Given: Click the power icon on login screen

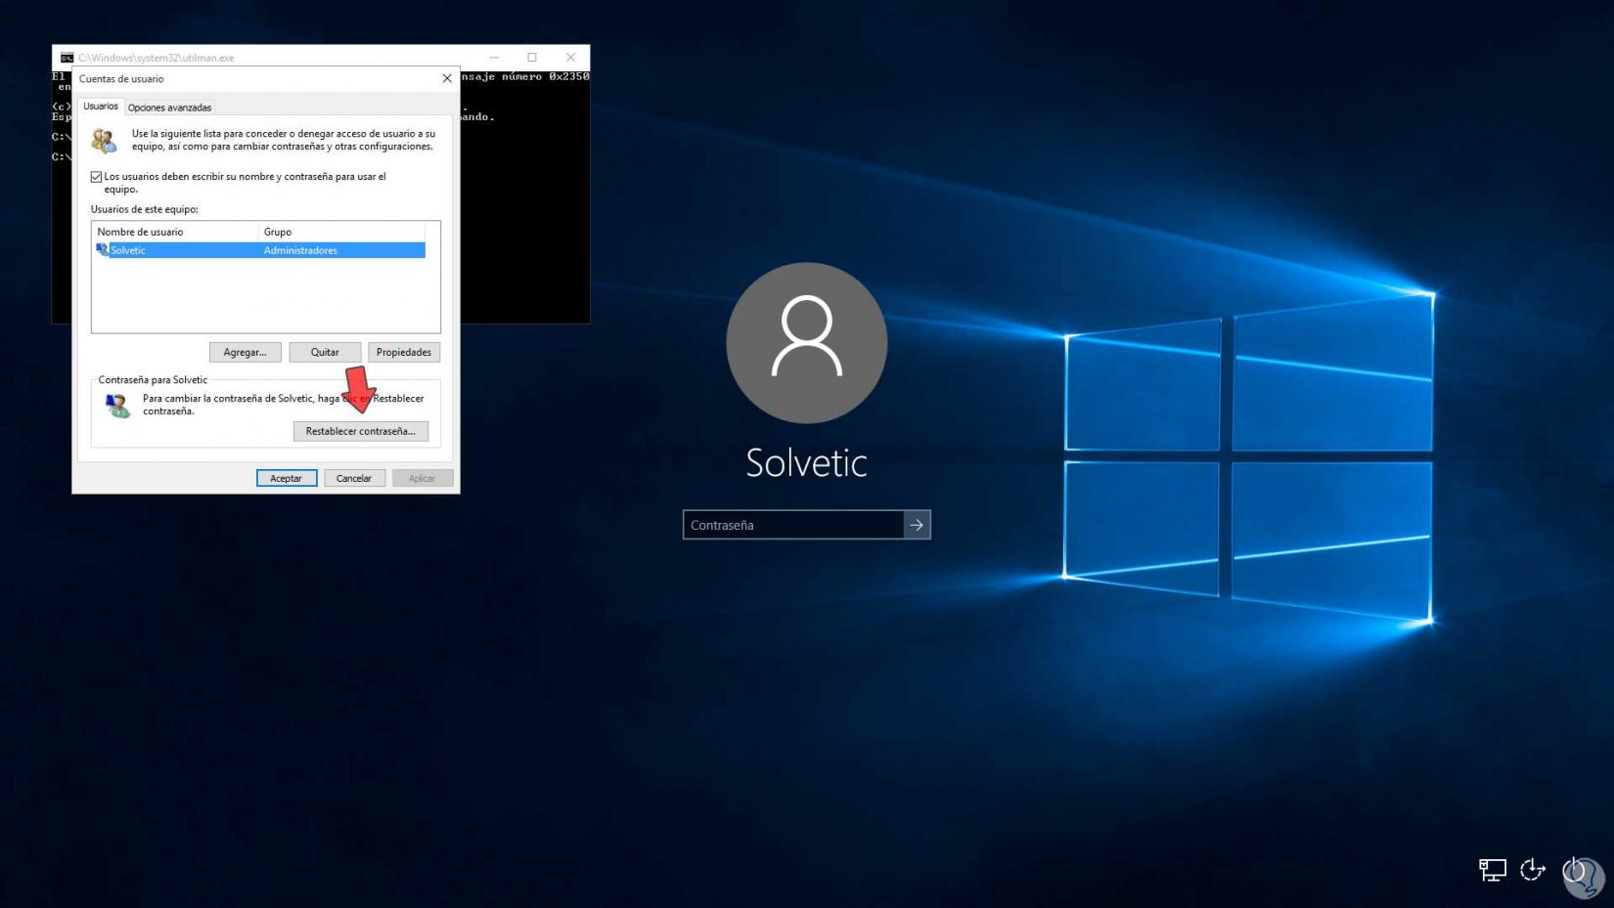Looking at the screenshot, I should tap(1574, 869).
